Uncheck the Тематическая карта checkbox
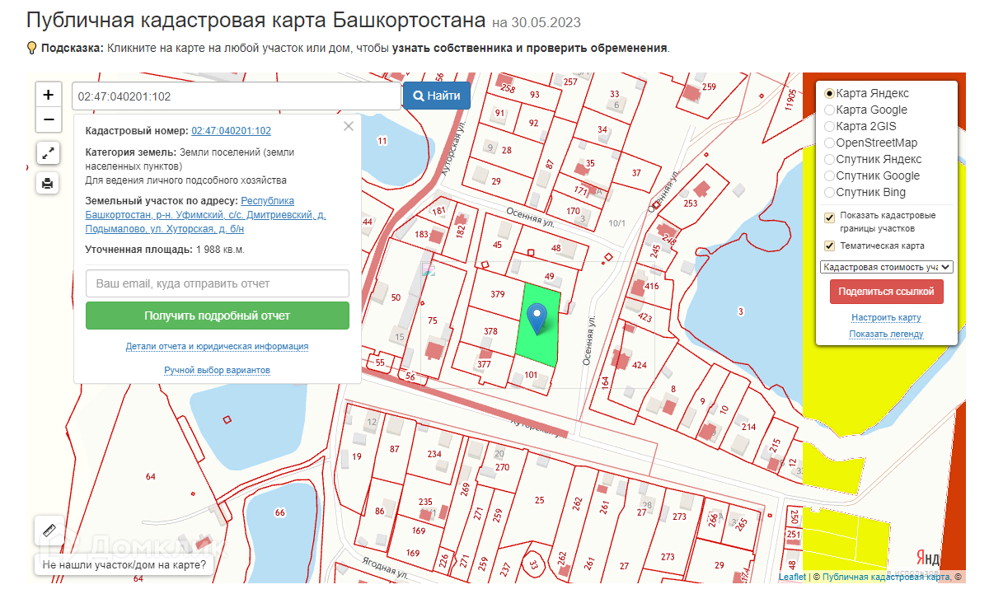The height and width of the screenshot is (594, 989). [830, 246]
